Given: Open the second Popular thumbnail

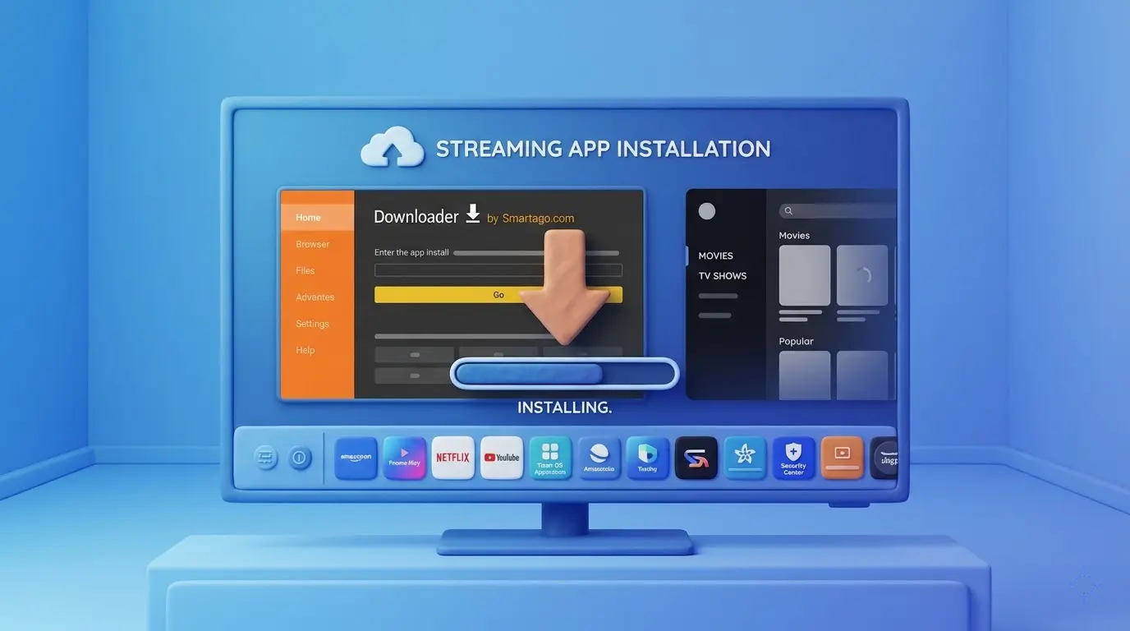Looking at the screenshot, I should [862, 375].
